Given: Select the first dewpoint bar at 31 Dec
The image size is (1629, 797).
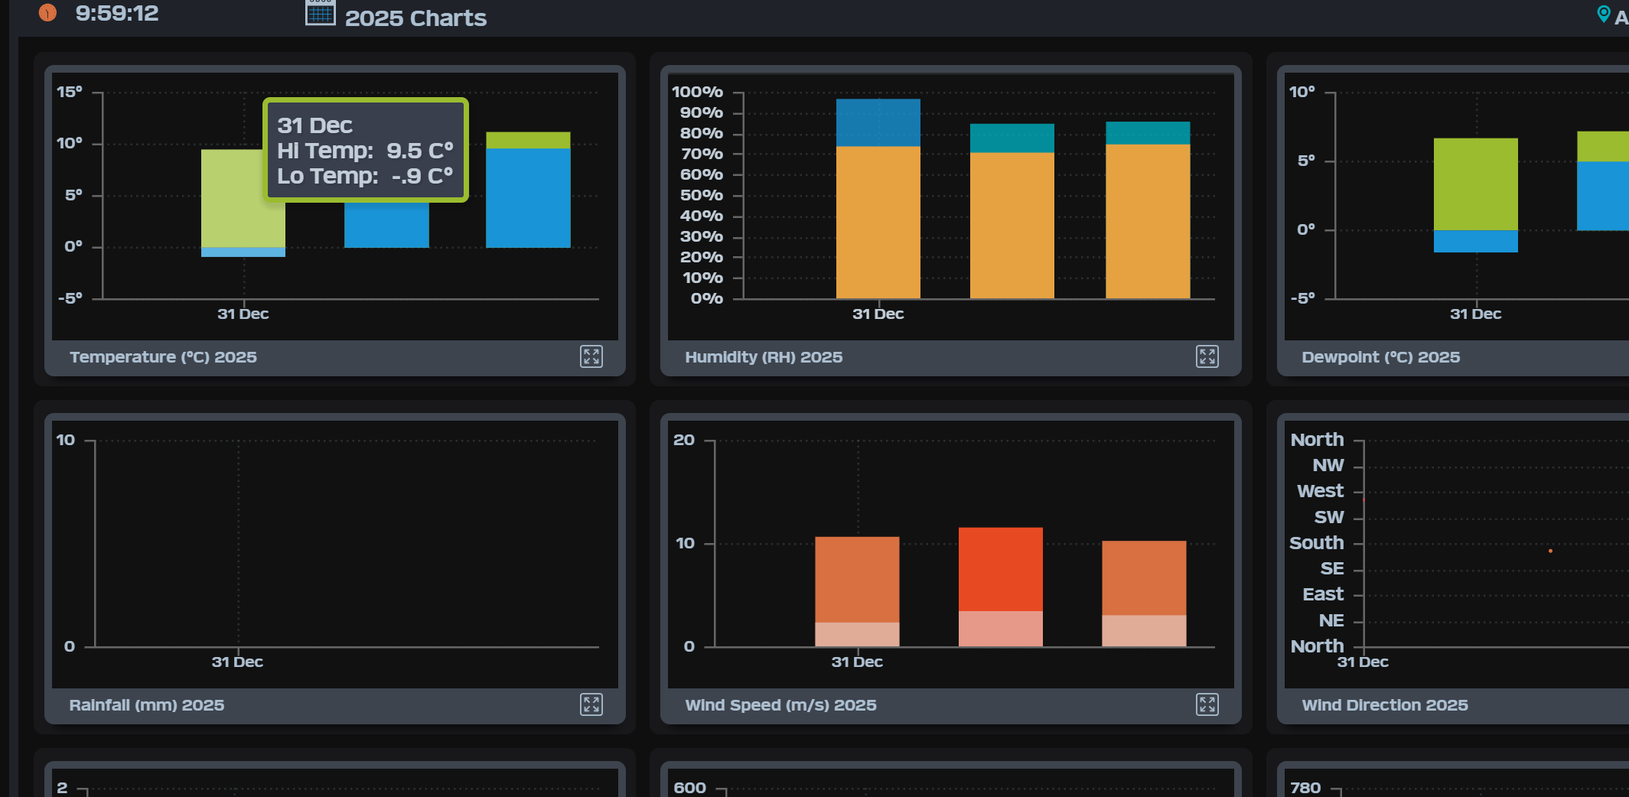Looking at the screenshot, I should [x=1475, y=195].
